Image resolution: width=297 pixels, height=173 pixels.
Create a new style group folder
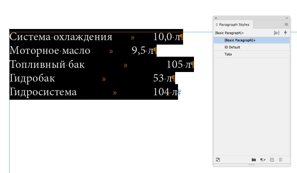pos(254,160)
